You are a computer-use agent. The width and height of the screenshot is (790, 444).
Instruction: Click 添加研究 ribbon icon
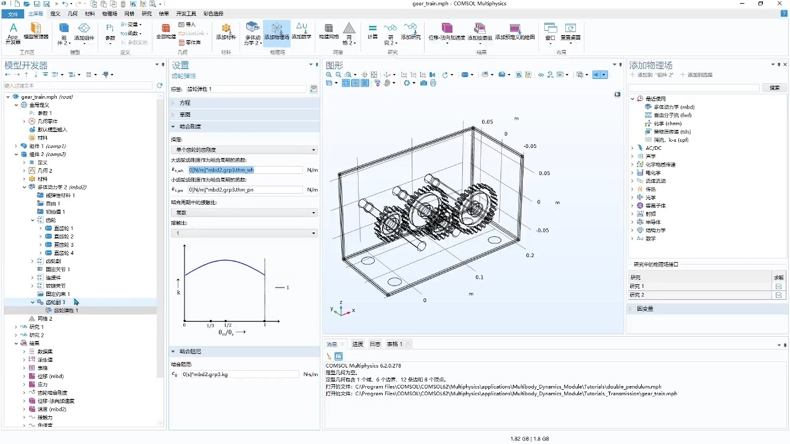click(410, 31)
